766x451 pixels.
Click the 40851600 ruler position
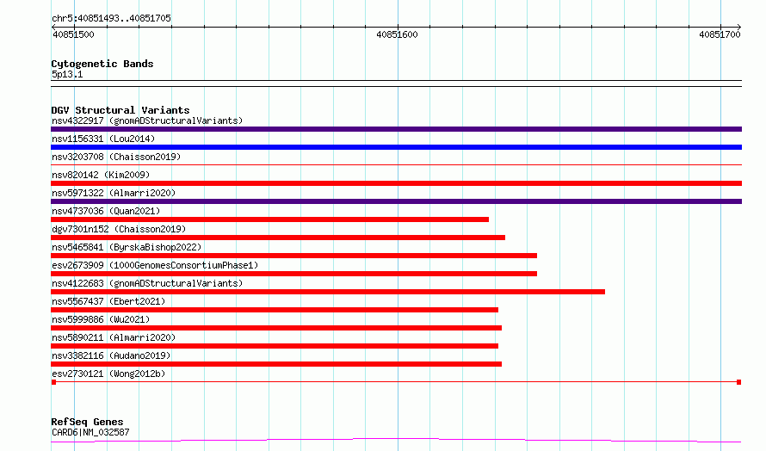pyautogui.click(x=397, y=34)
